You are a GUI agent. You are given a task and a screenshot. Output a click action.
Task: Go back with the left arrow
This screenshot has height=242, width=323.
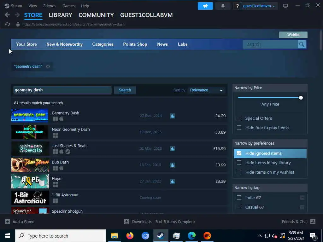7,15
